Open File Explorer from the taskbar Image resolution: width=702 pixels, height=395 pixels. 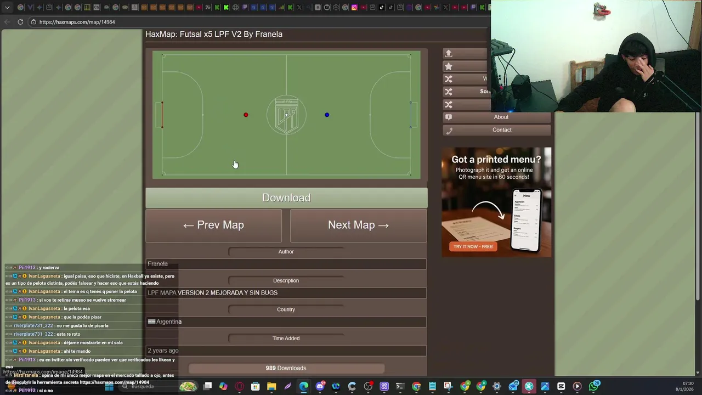pyautogui.click(x=271, y=387)
